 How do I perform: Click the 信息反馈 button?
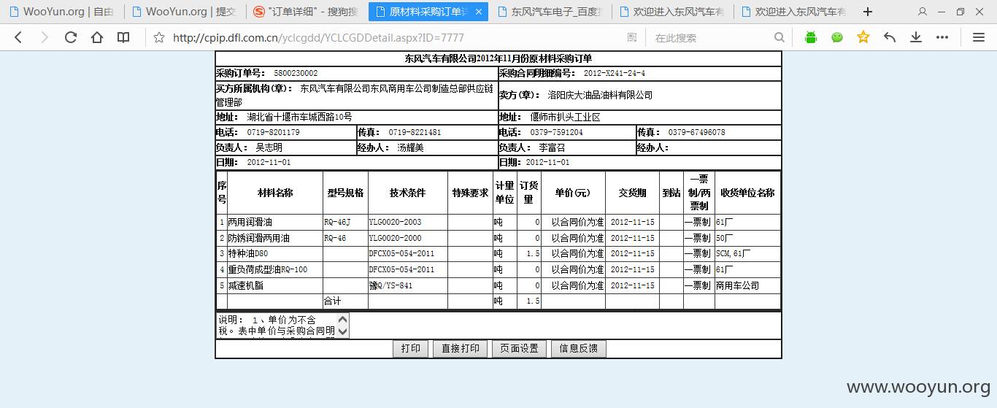pyautogui.click(x=578, y=349)
